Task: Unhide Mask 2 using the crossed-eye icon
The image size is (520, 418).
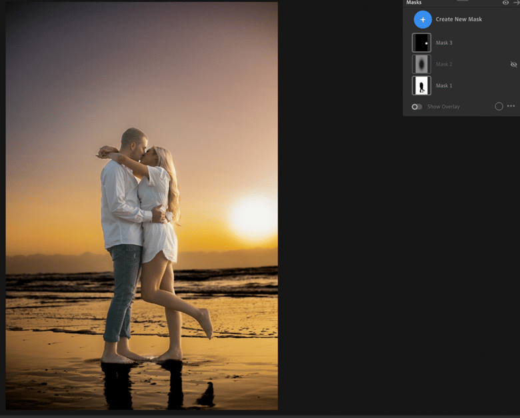Action: pos(513,65)
